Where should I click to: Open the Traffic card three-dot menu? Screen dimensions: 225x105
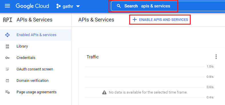coord(216,57)
